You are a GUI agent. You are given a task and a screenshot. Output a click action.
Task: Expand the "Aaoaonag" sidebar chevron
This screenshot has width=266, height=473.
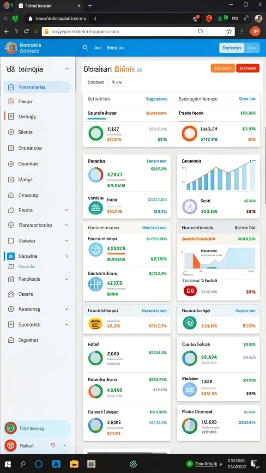coord(66,309)
